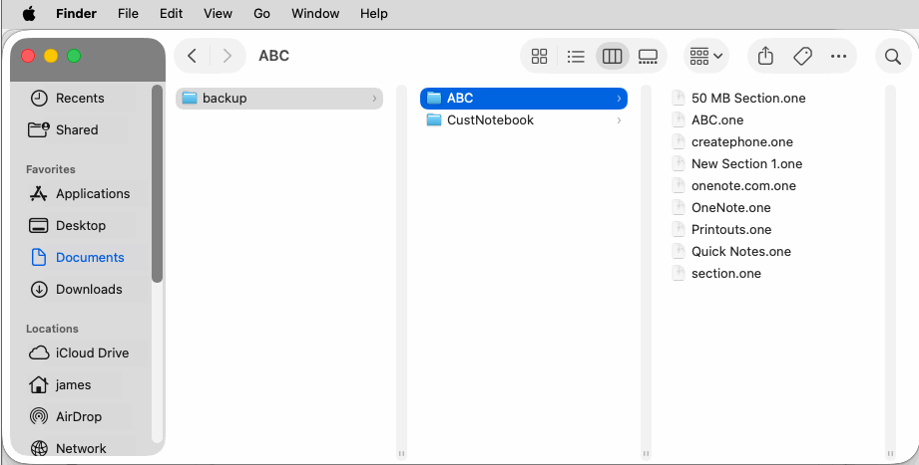
Task: Open the More actions ellipsis menu
Action: tap(838, 57)
